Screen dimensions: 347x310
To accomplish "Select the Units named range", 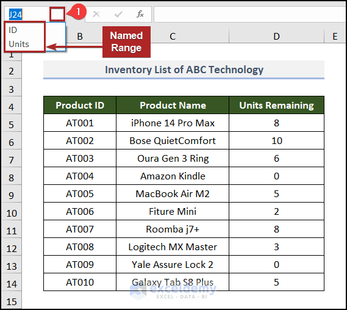I will point(24,44).
